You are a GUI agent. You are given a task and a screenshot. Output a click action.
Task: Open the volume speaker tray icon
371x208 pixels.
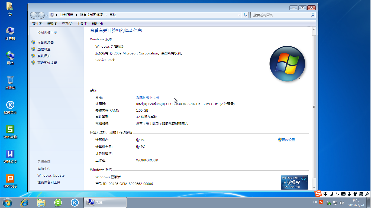[342, 203]
